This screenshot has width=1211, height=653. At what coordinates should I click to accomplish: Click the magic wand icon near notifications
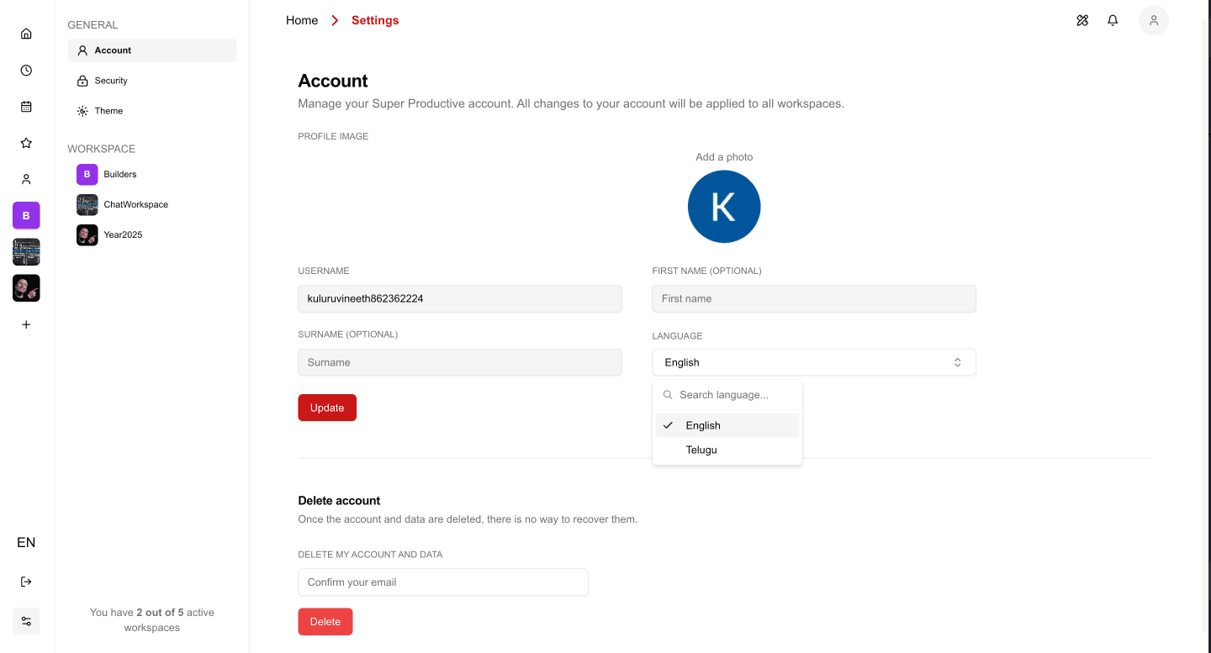click(x=1082, y=20)
